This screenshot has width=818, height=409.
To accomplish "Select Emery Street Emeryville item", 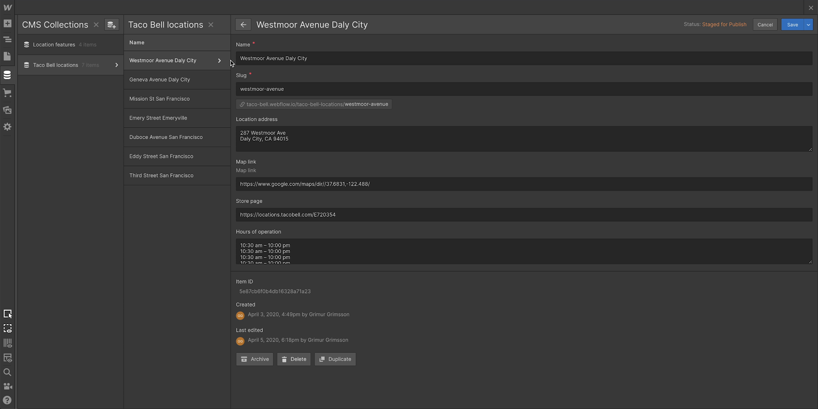I will [x=177, y=118].
